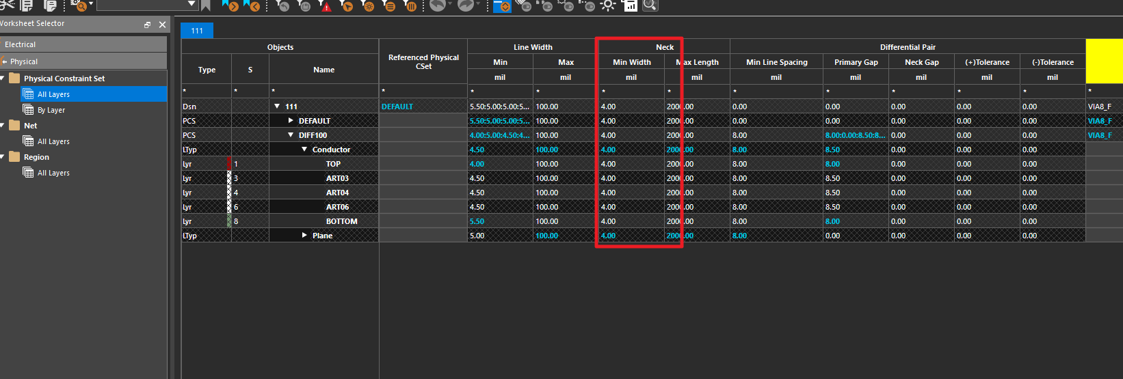Image resolution: width=1123 pixels, height=379 pixels.
Task: Select the Physical worksheet section
Action: [83, 61]
